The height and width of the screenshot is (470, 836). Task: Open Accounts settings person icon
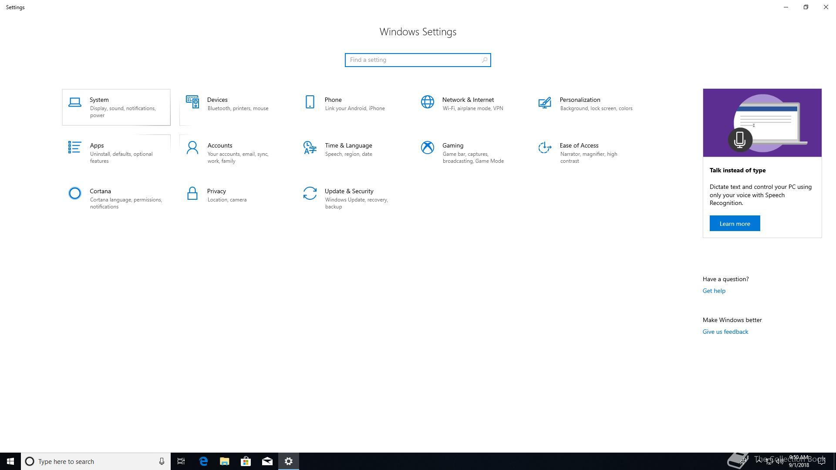(x=192, y=148)
